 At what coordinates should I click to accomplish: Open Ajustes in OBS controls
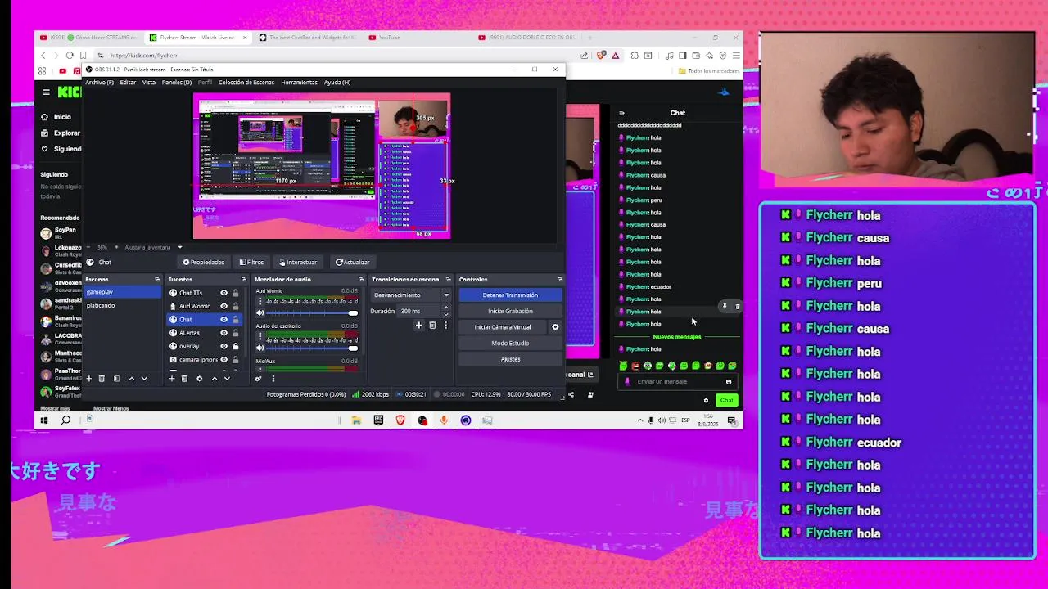coord(510,359)
